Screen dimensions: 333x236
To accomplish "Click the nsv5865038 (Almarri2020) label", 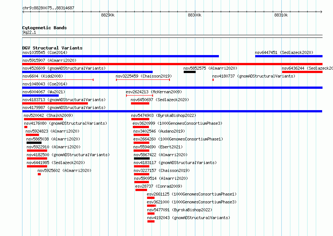I will (x=53, y=139).
